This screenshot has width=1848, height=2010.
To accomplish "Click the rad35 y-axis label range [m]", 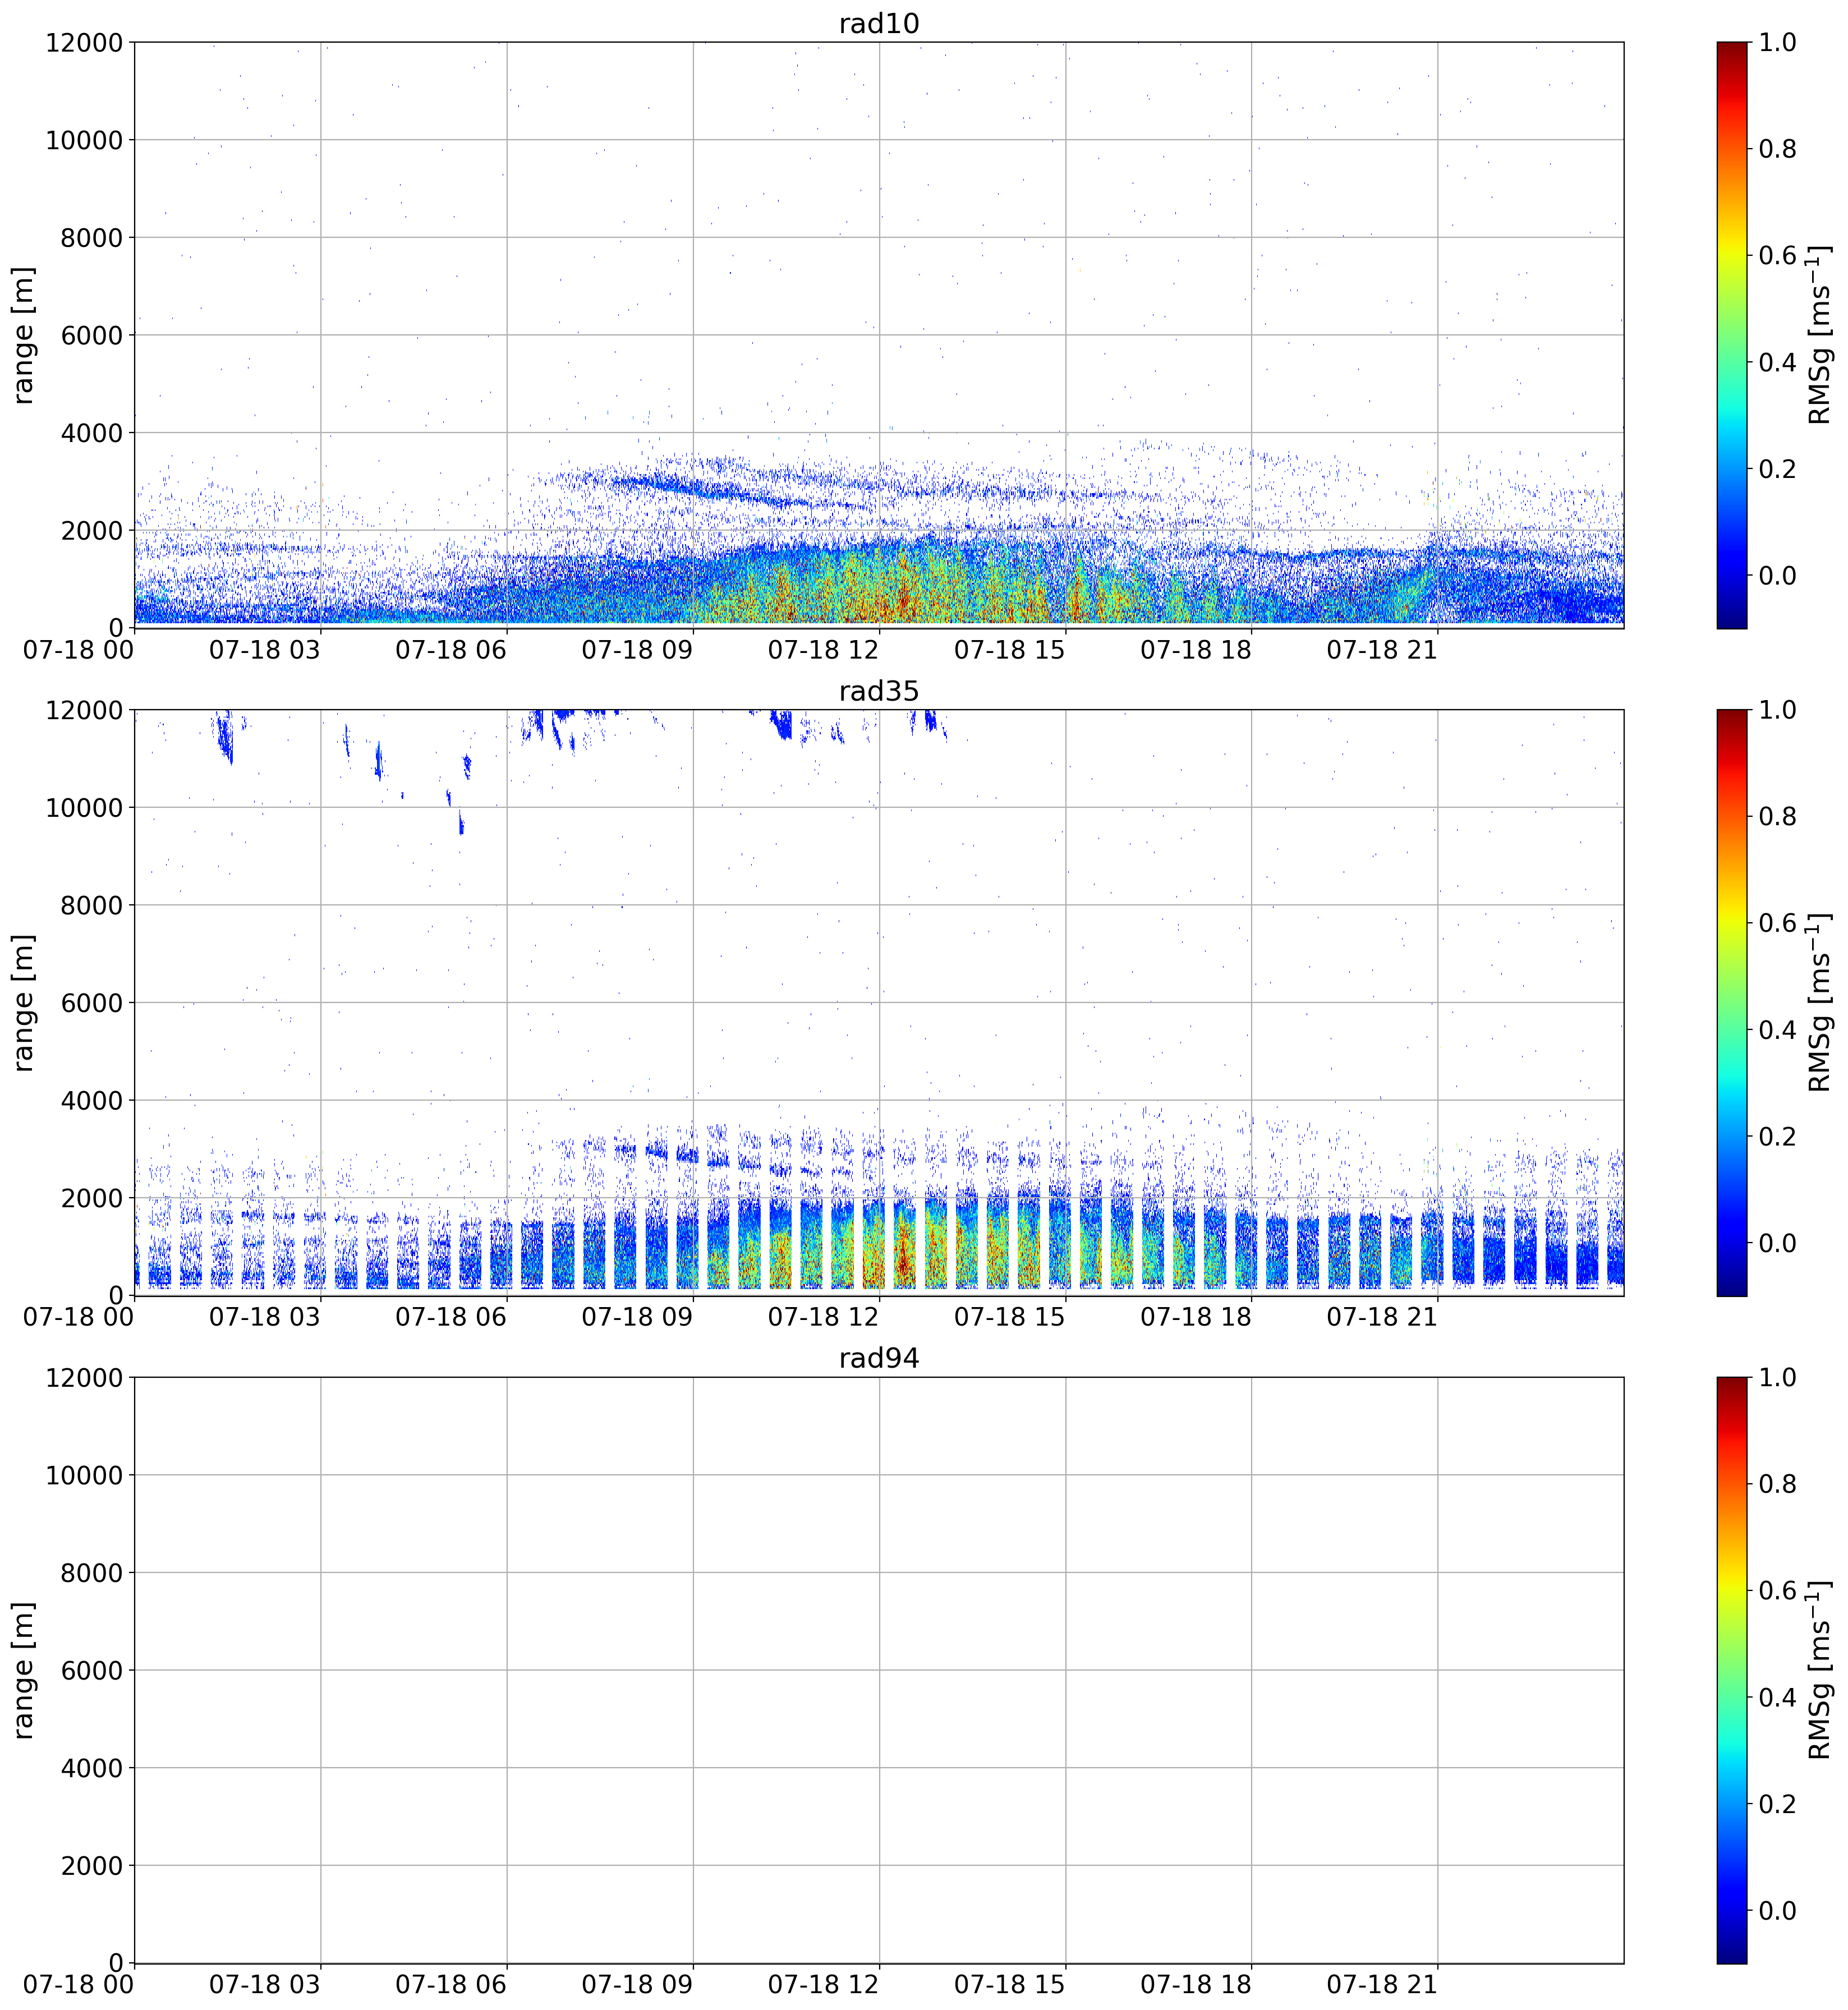I will click(x=23, y=1003).
